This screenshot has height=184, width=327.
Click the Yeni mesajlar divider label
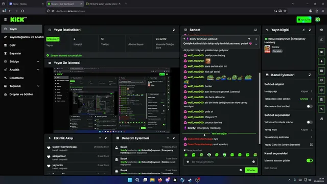(219, 133)
